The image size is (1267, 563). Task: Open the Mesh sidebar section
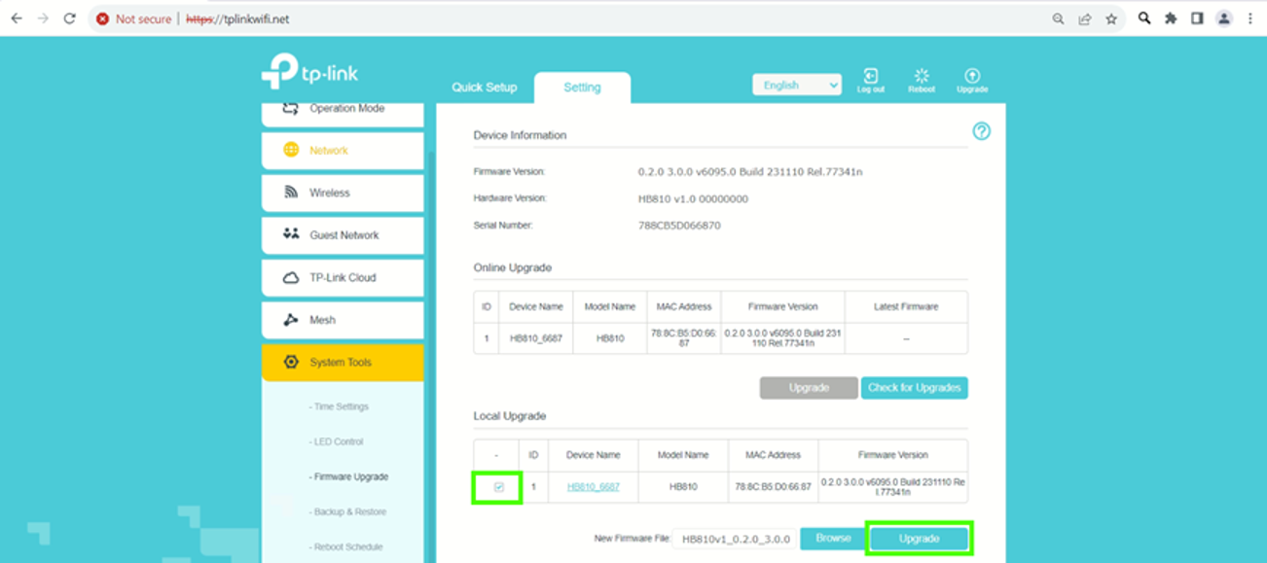(x=343, y=320)
